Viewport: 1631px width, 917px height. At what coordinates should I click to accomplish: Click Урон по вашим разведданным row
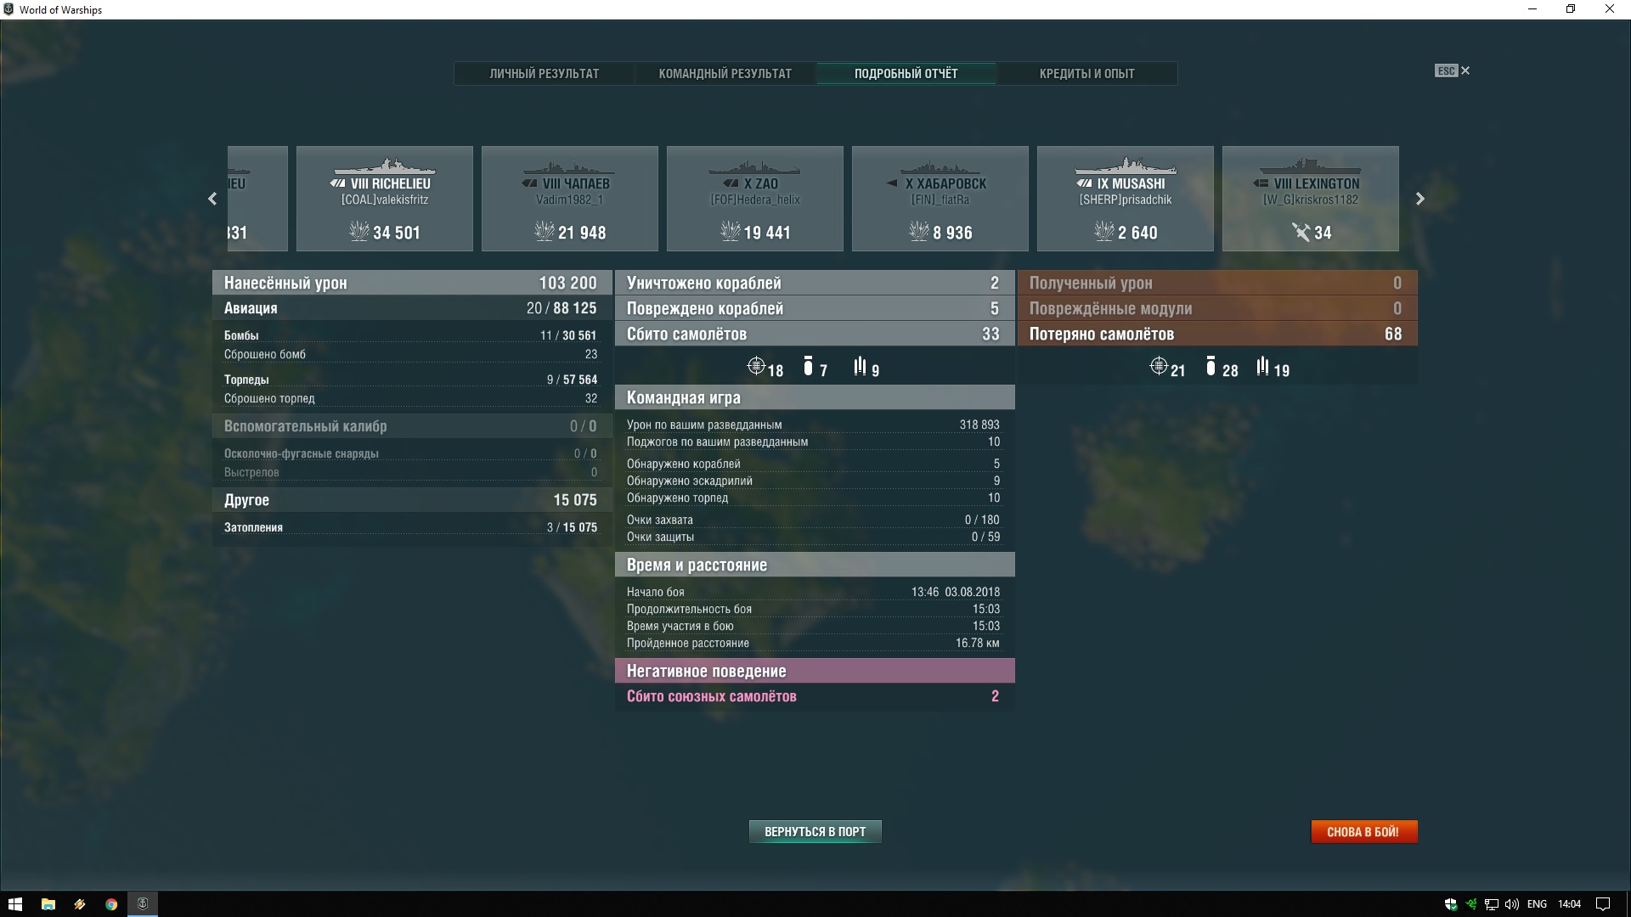(x=815, y=425)
